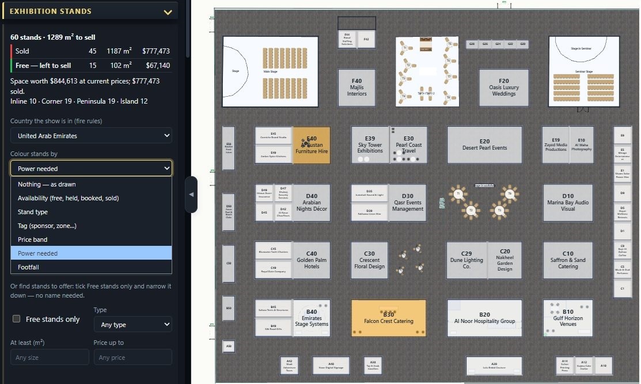Select stand F20 Oasis Luxury Weddings

coord(503,88)
